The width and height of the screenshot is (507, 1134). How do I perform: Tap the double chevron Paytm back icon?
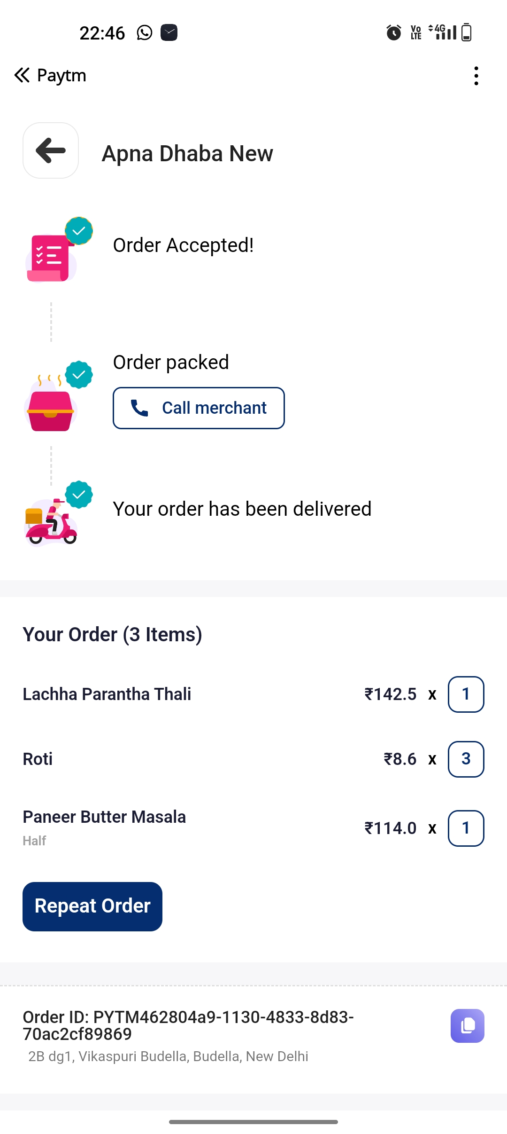(x=22, y=75)
